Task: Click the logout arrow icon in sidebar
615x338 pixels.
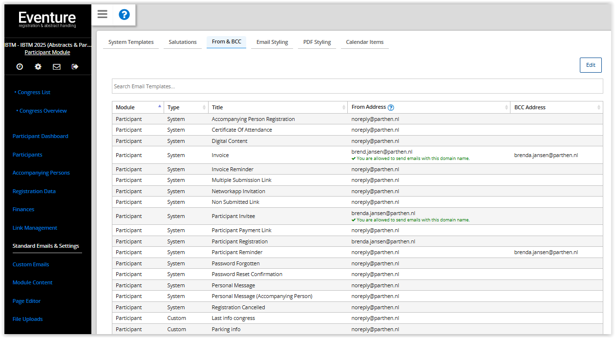Action: 75,67
